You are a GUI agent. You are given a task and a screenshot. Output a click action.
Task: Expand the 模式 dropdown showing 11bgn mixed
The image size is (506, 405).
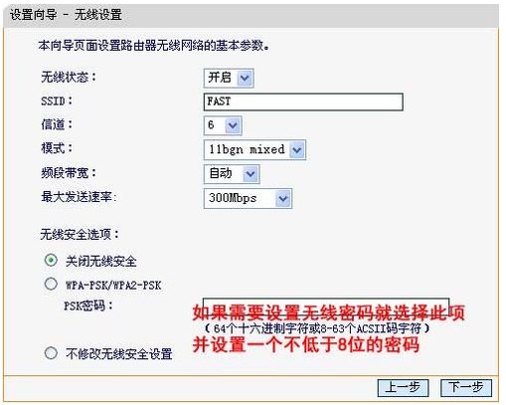click(x=254, y=149)
